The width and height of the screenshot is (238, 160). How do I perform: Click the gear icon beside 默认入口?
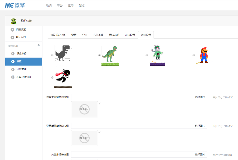click(x=12, y=37)
